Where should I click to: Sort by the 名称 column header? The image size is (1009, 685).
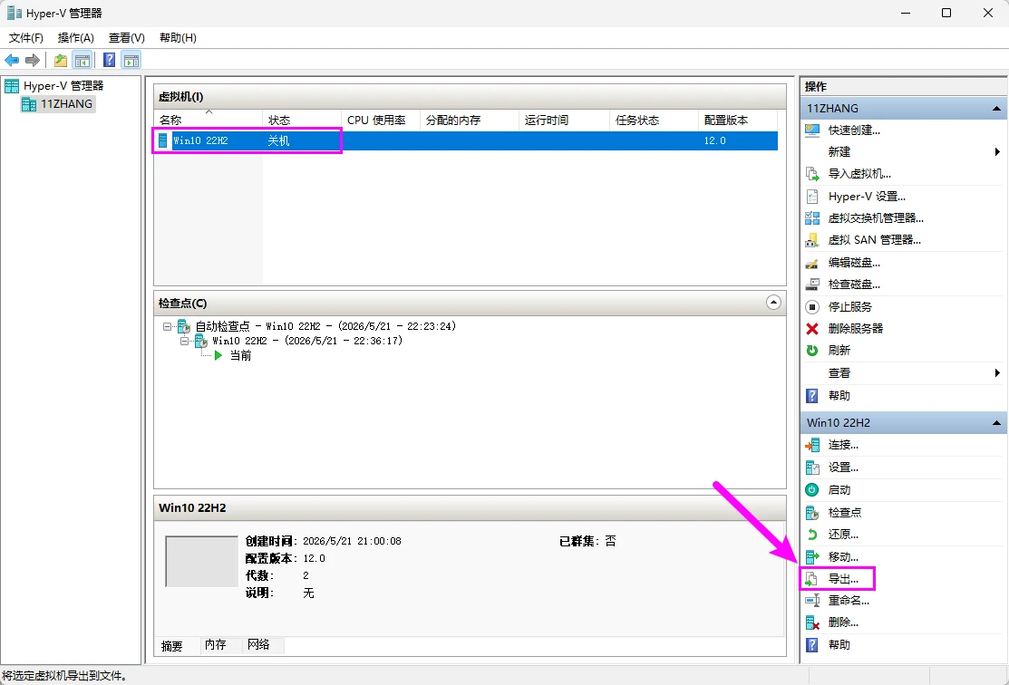(208, 121)
